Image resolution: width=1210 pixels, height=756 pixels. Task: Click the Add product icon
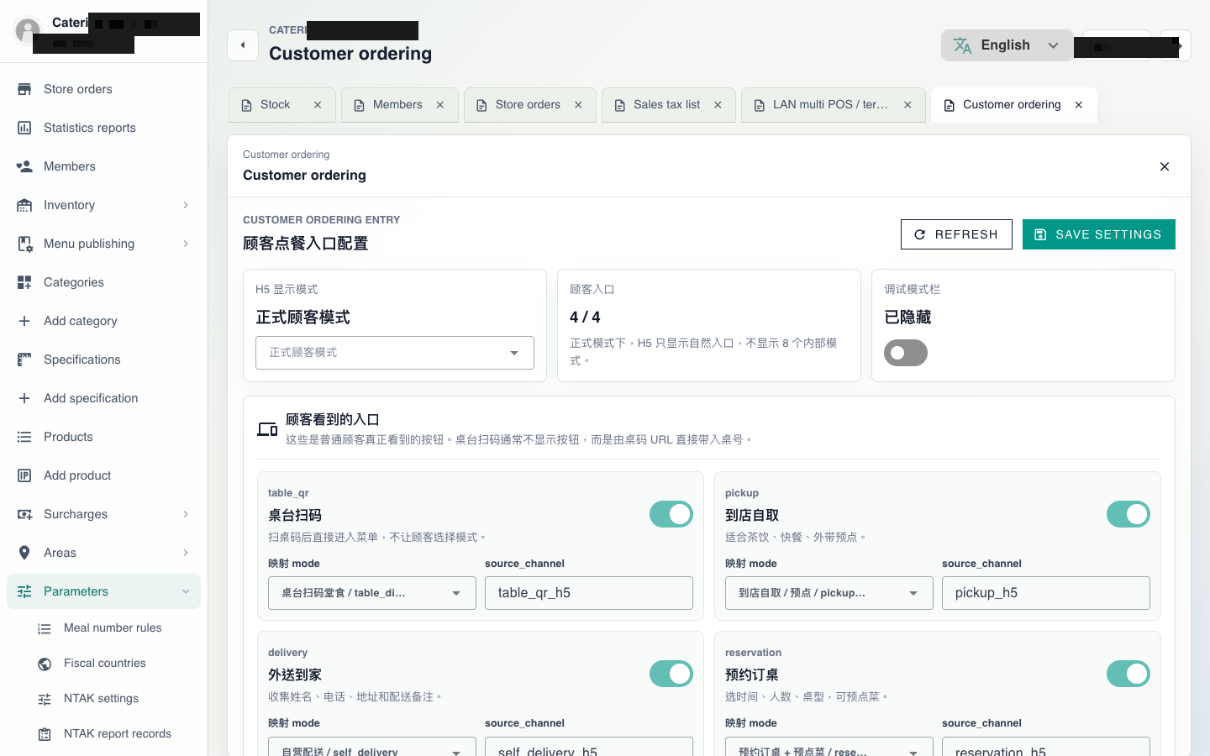[24, 475]
